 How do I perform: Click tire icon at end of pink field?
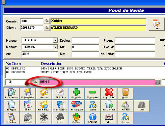point(158,82)
